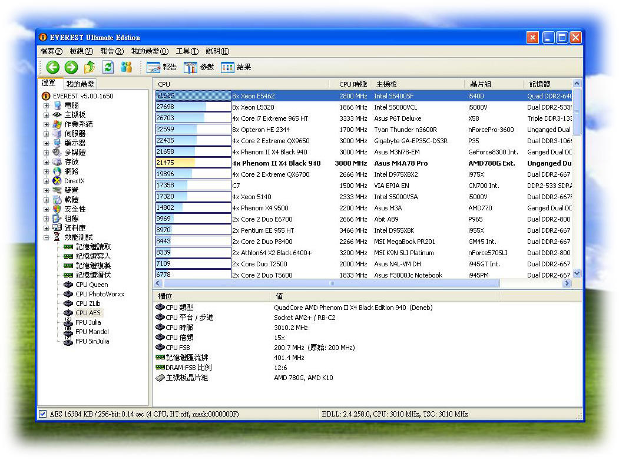
Task: Click the 晶片組 column header
Action: (x=481, y=84)
